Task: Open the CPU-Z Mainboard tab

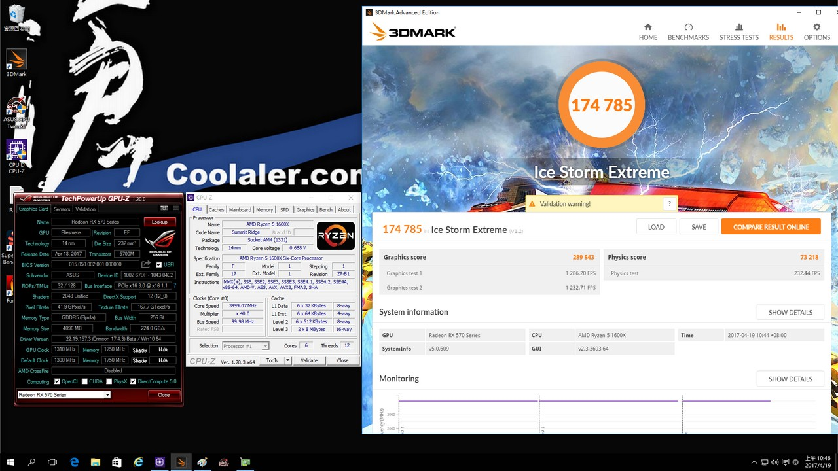Action: click(x=240, y=210)
